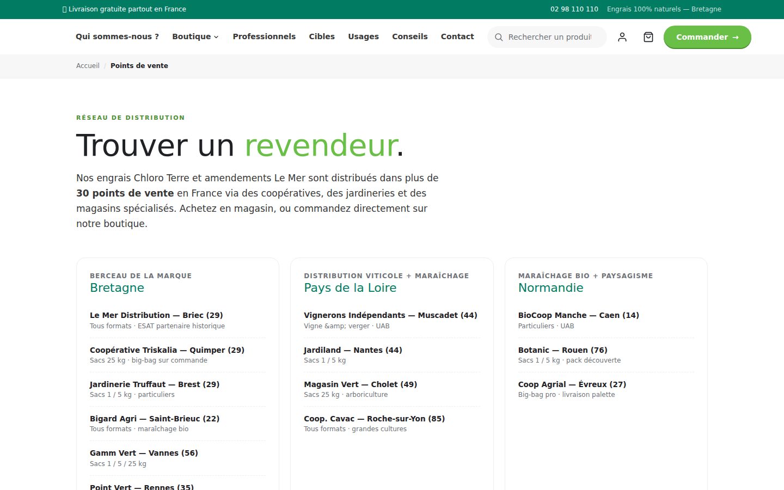Open the shopping cart icon
The image size is (784, 490).
coord(648,37)
